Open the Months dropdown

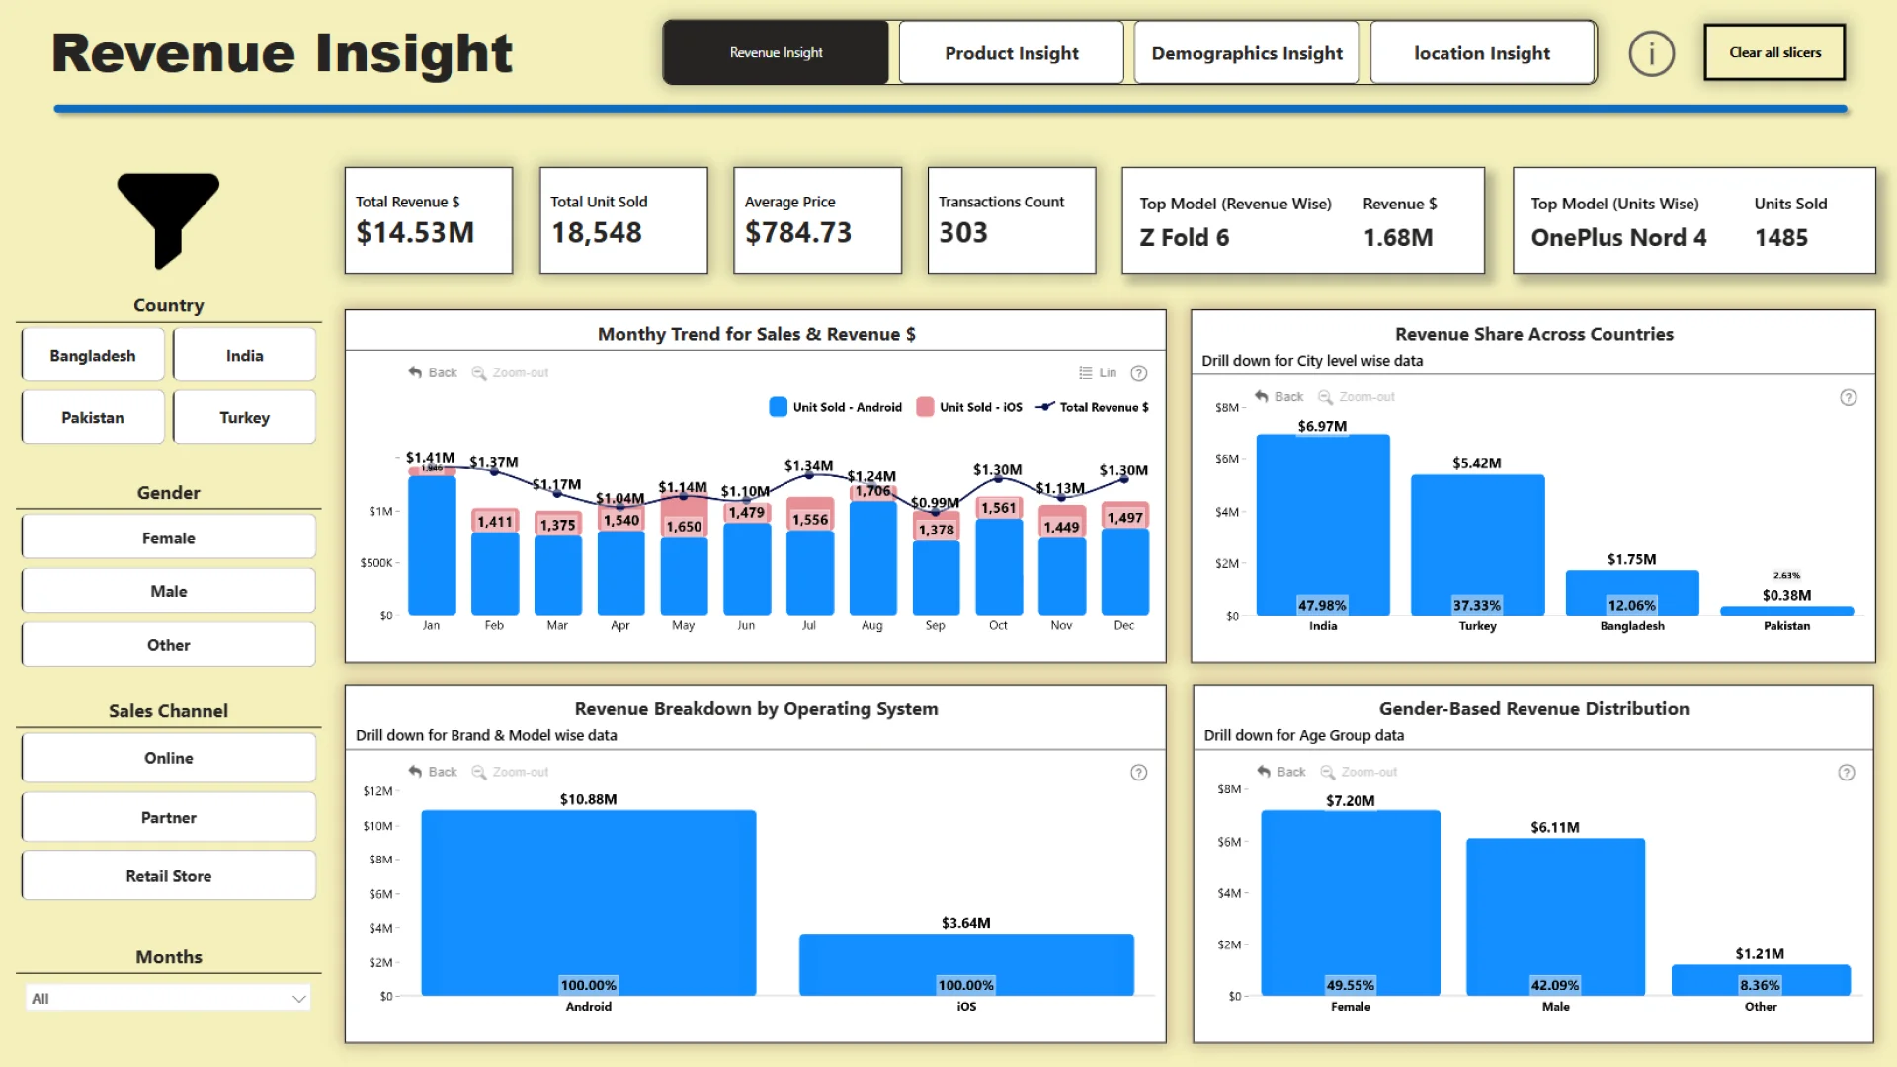(x=168, y=999)
